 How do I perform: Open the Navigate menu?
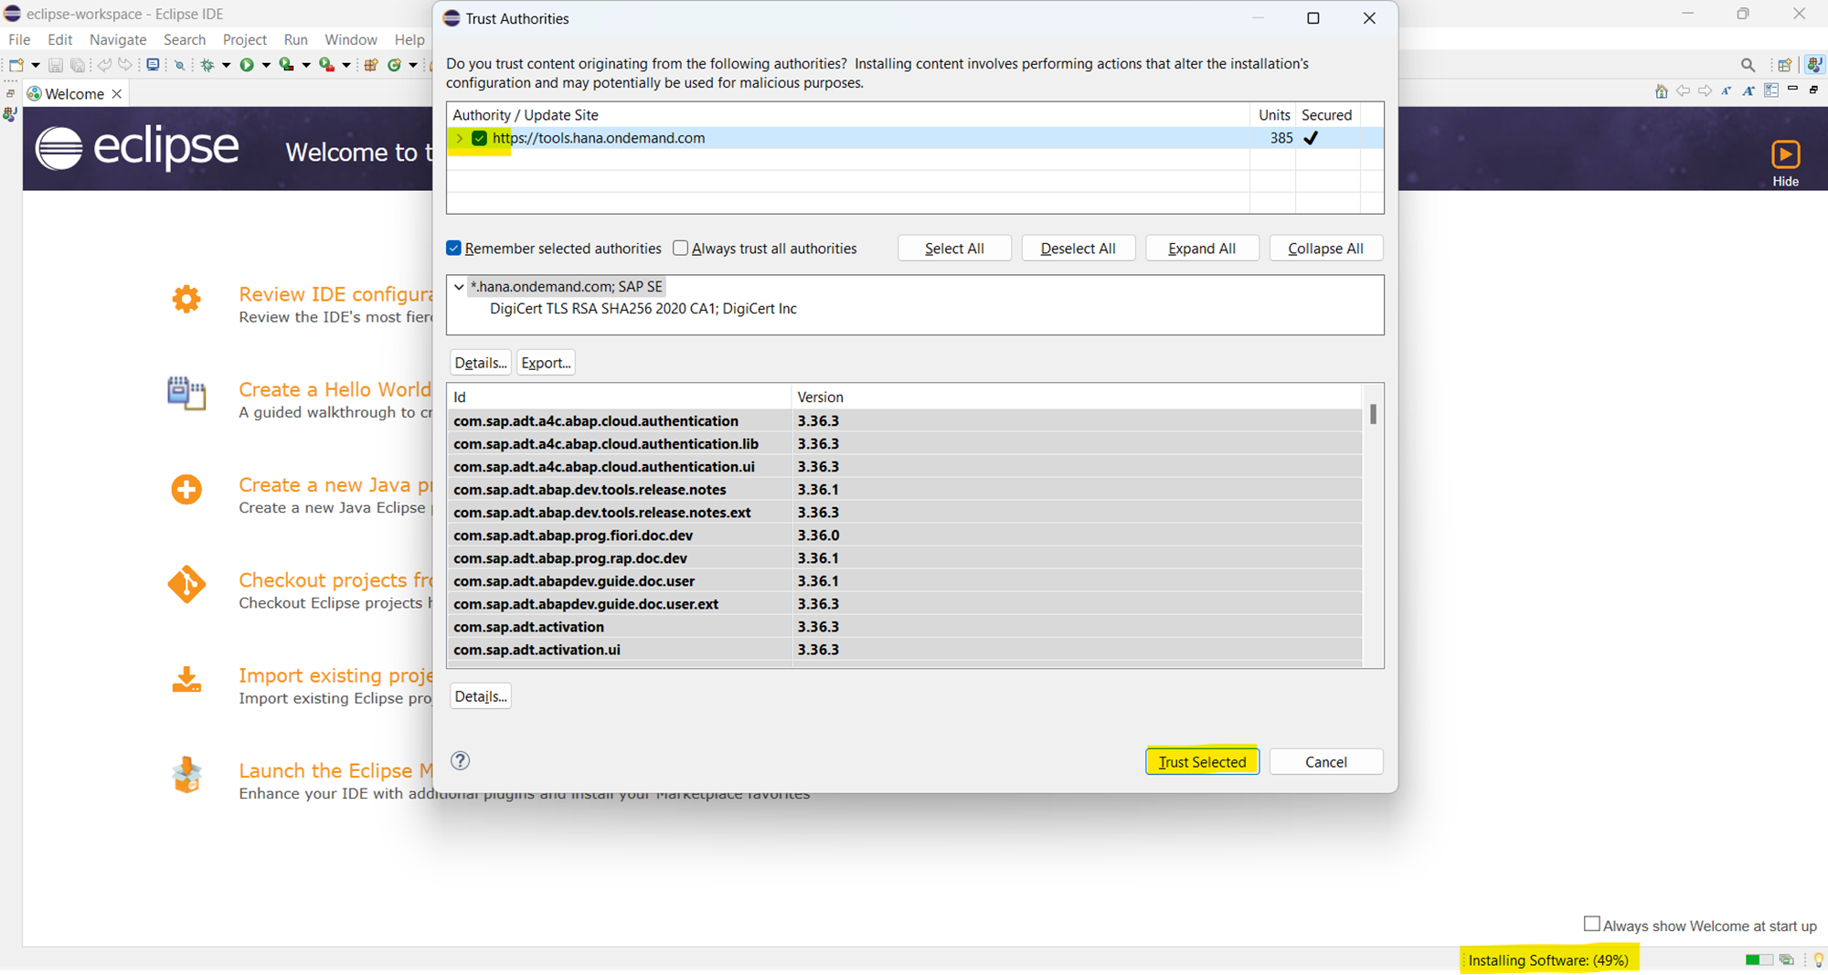(118, 39)
